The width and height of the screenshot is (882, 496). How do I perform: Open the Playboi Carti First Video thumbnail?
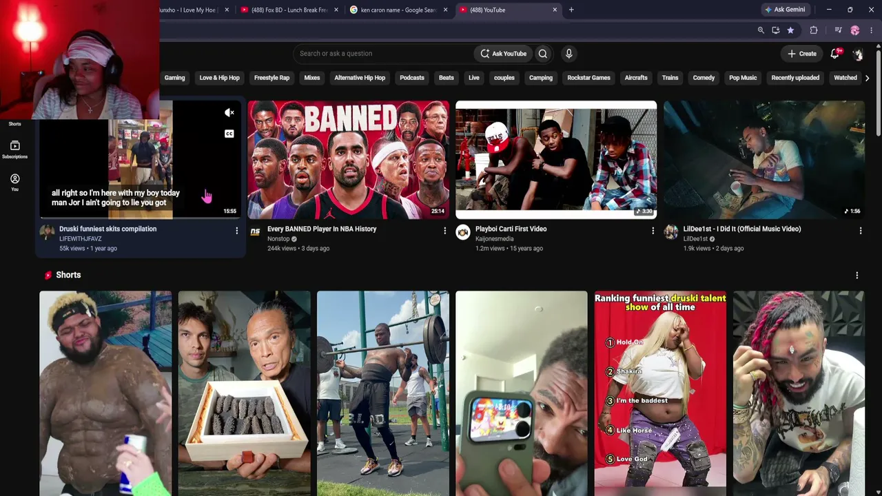pyautogui.click(x=556, y=160)
